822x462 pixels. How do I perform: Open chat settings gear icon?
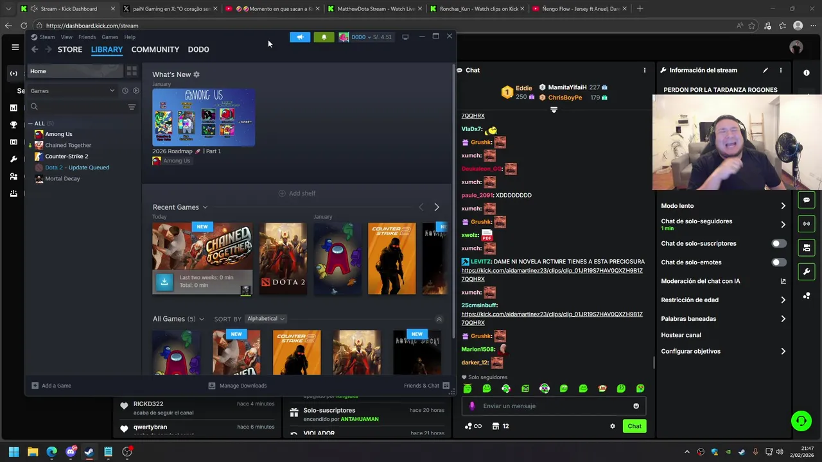click(x=613, y=426)
